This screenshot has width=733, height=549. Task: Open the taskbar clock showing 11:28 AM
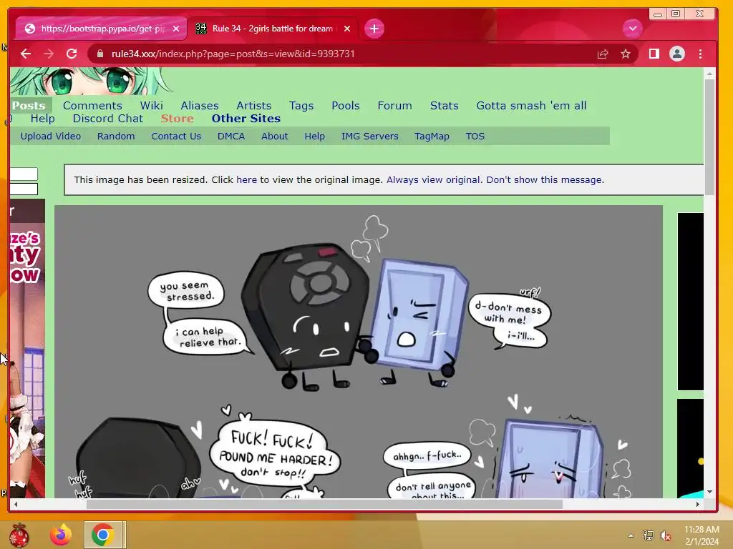pos(702,535)
